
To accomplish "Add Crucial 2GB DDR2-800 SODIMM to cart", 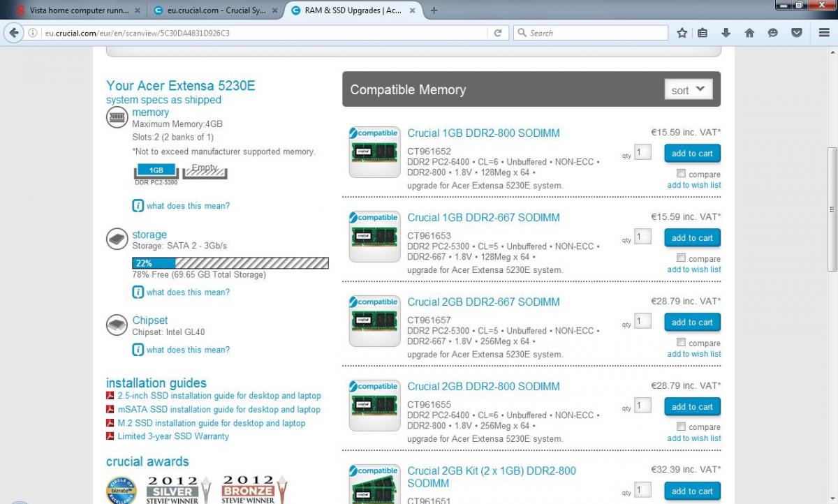I will (693, 407).
